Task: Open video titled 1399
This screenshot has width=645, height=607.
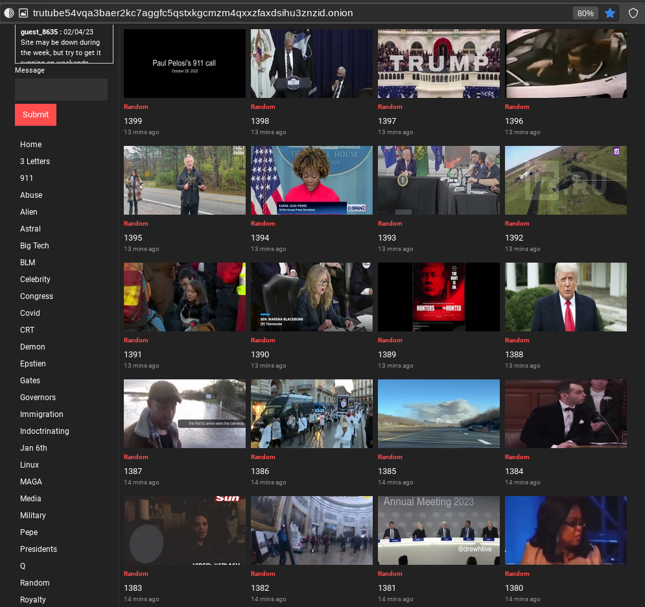Action: click(x=133, y=121)
